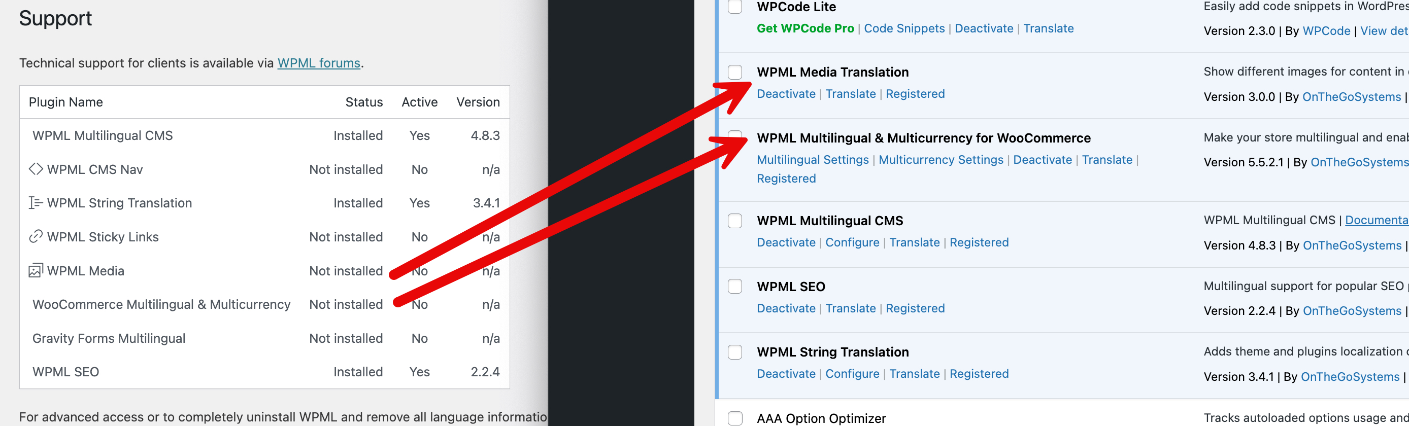The height and width of the screenshot is (426, 1409).
Task: Click the 'Support' page heading
Action: click(55, 19)
